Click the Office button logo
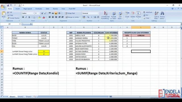The height and width of the screenshot is (102, 182). 3,7
